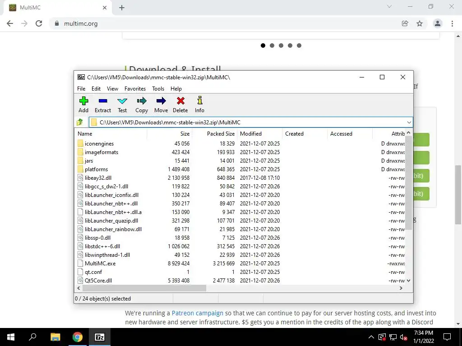Screen dimensions: 462x346
Task: Click the libeay32.dll file icon
Action: coord(80,178)
